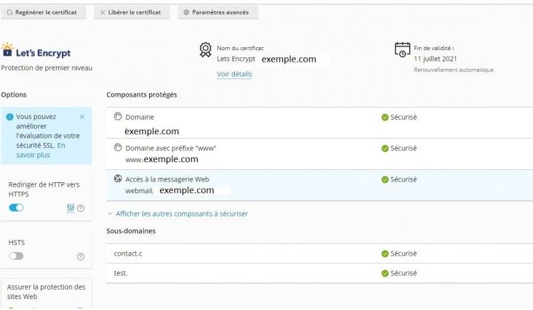Disable the HTTP to HTTPS redirect toggle
This screenshot has height=310, width=533.
[x=16, y=208]
